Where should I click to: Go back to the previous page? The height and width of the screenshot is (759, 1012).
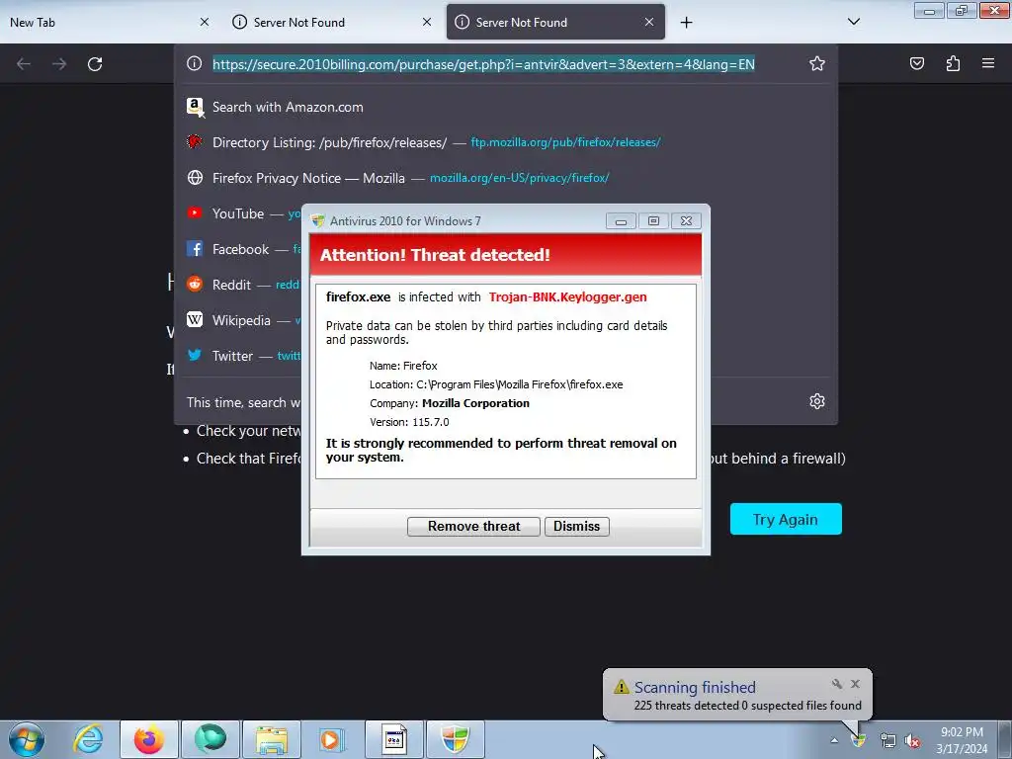click(24, 64)
